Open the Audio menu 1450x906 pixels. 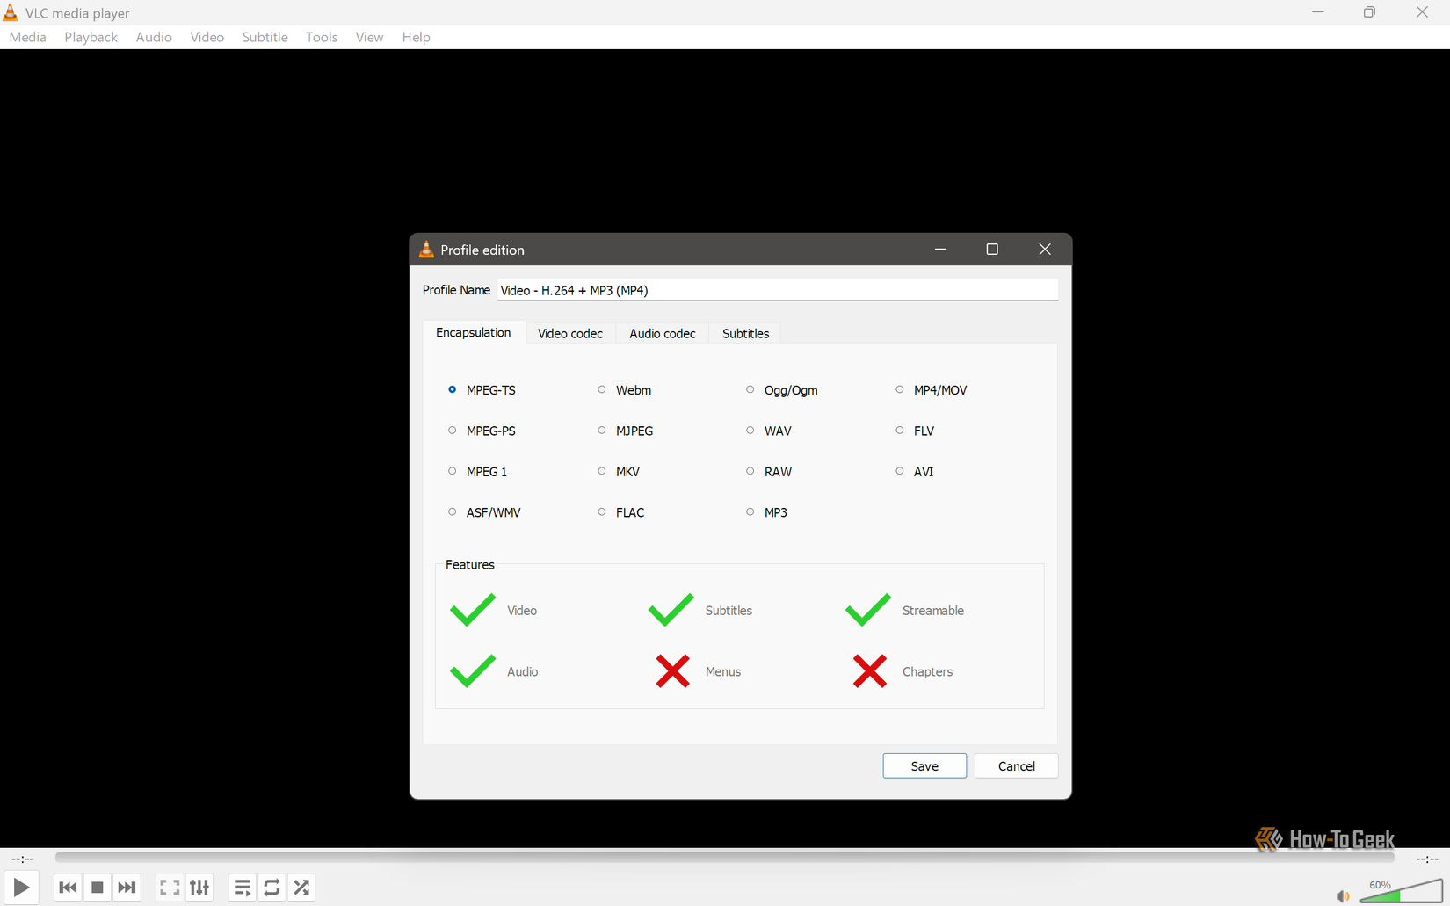154,37
